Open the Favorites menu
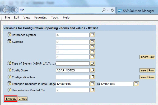This screenshot has height=105, width=158. point(40,17)
